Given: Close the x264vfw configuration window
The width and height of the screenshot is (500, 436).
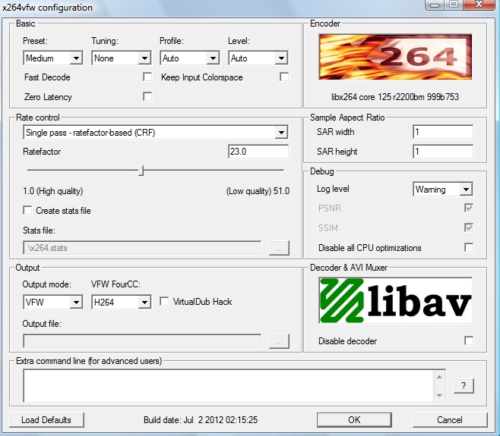Looking at the screenshot, I should click(479, 5).
